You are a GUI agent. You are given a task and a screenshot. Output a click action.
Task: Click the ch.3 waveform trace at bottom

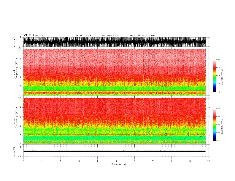coord(114,151)
